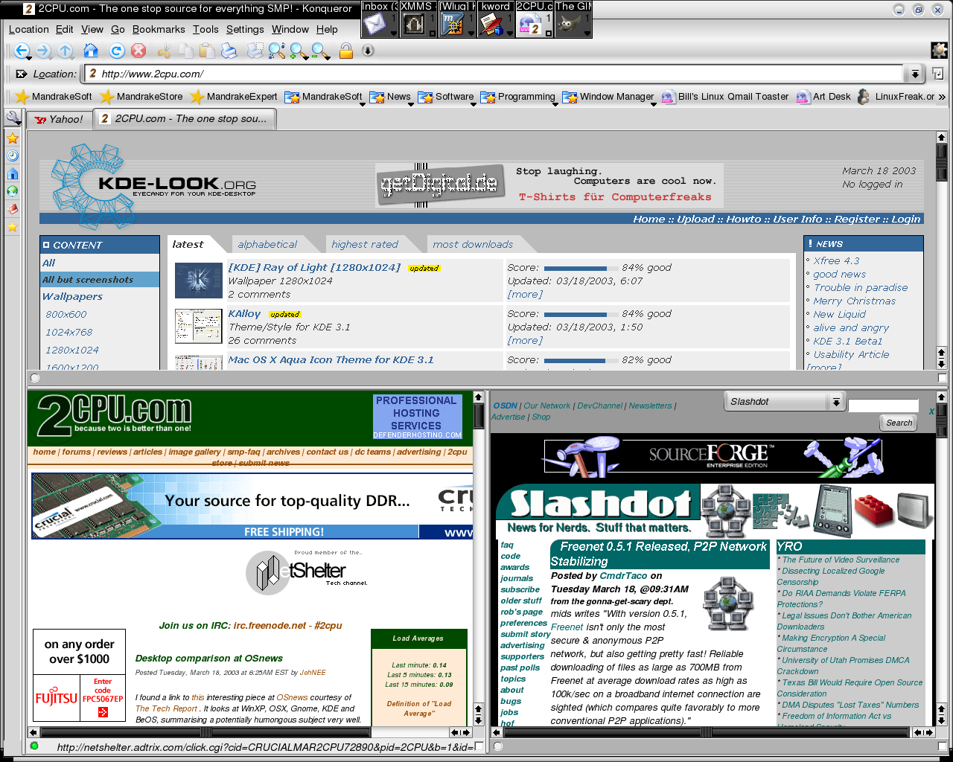The height and width of the screenshot is (762, 953).
Task: Click the Copy toolbar icon
Action: click(186, 51)
